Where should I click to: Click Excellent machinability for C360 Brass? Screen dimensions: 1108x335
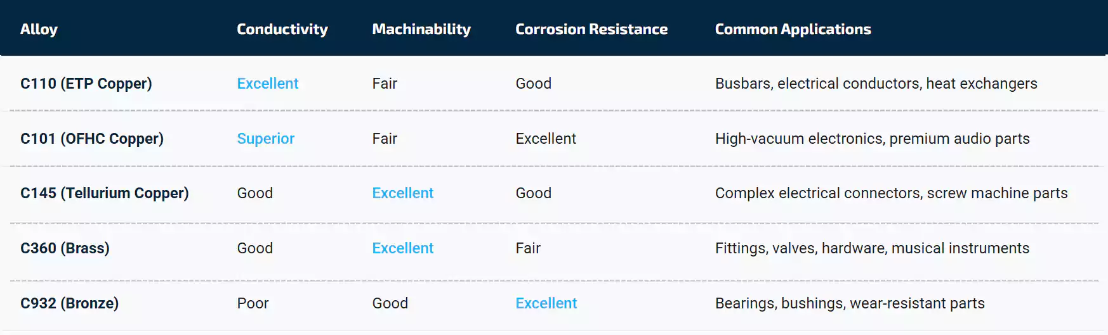click(403, 248)
